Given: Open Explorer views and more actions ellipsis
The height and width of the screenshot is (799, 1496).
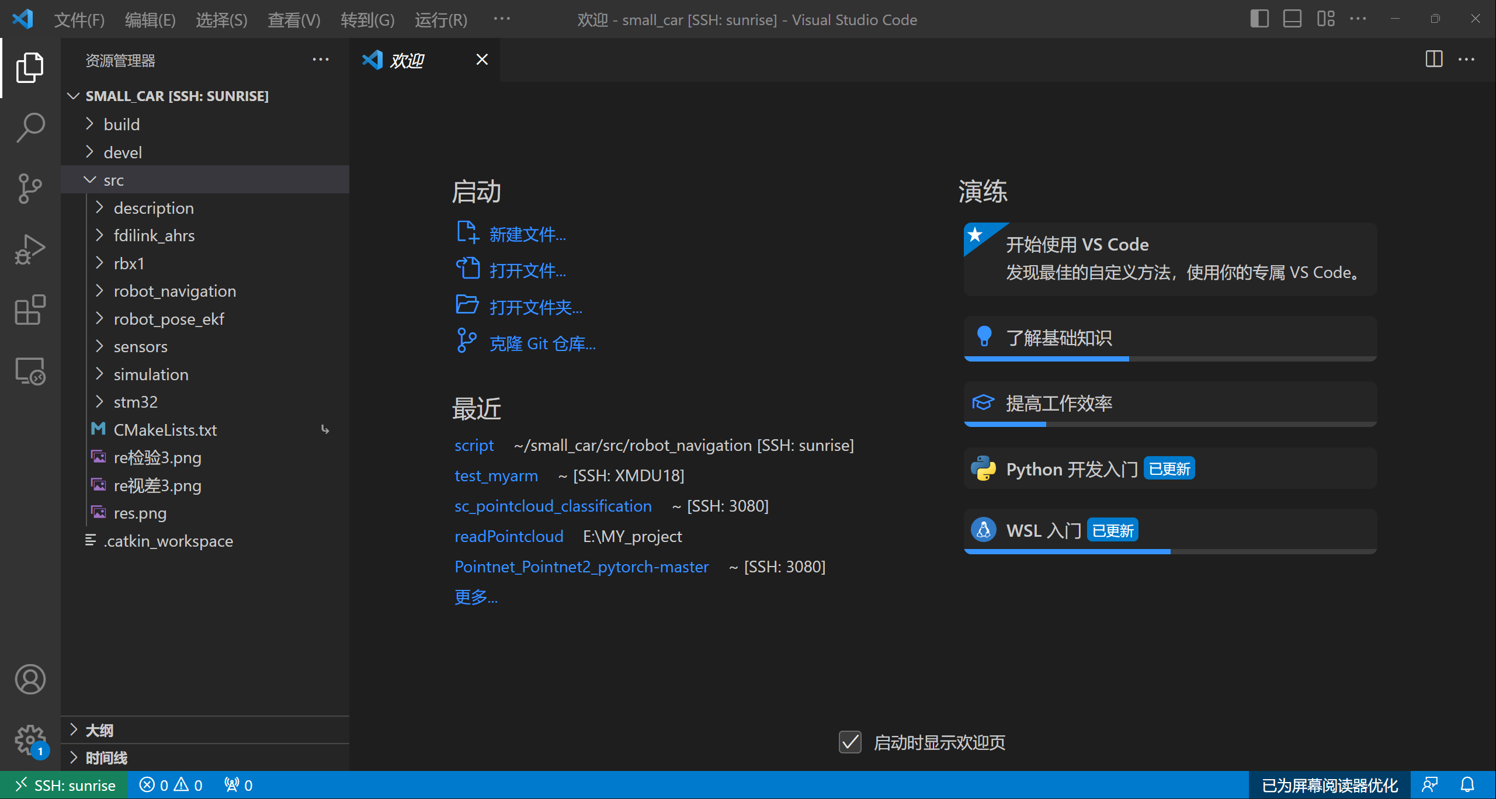Looking at the screenshot, I should 320,60.
